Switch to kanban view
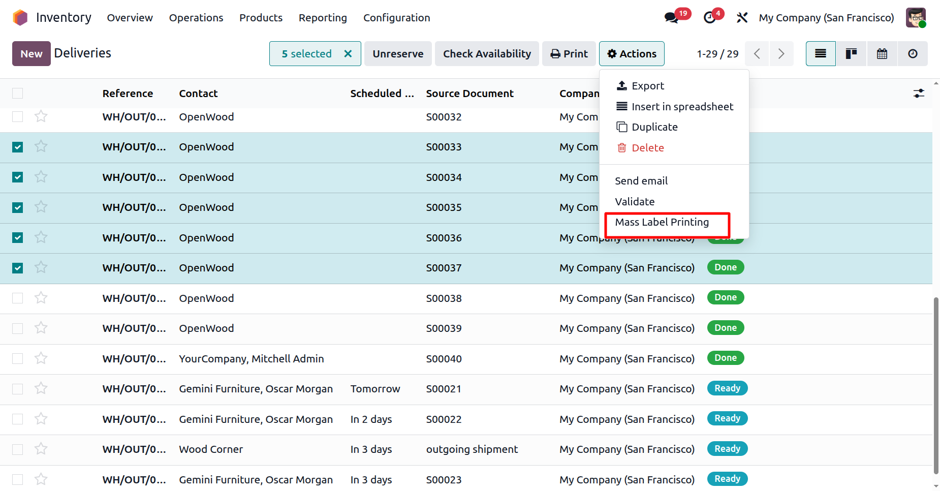Image resolution: width=940 pixels, height=491 pixels. 851,54
